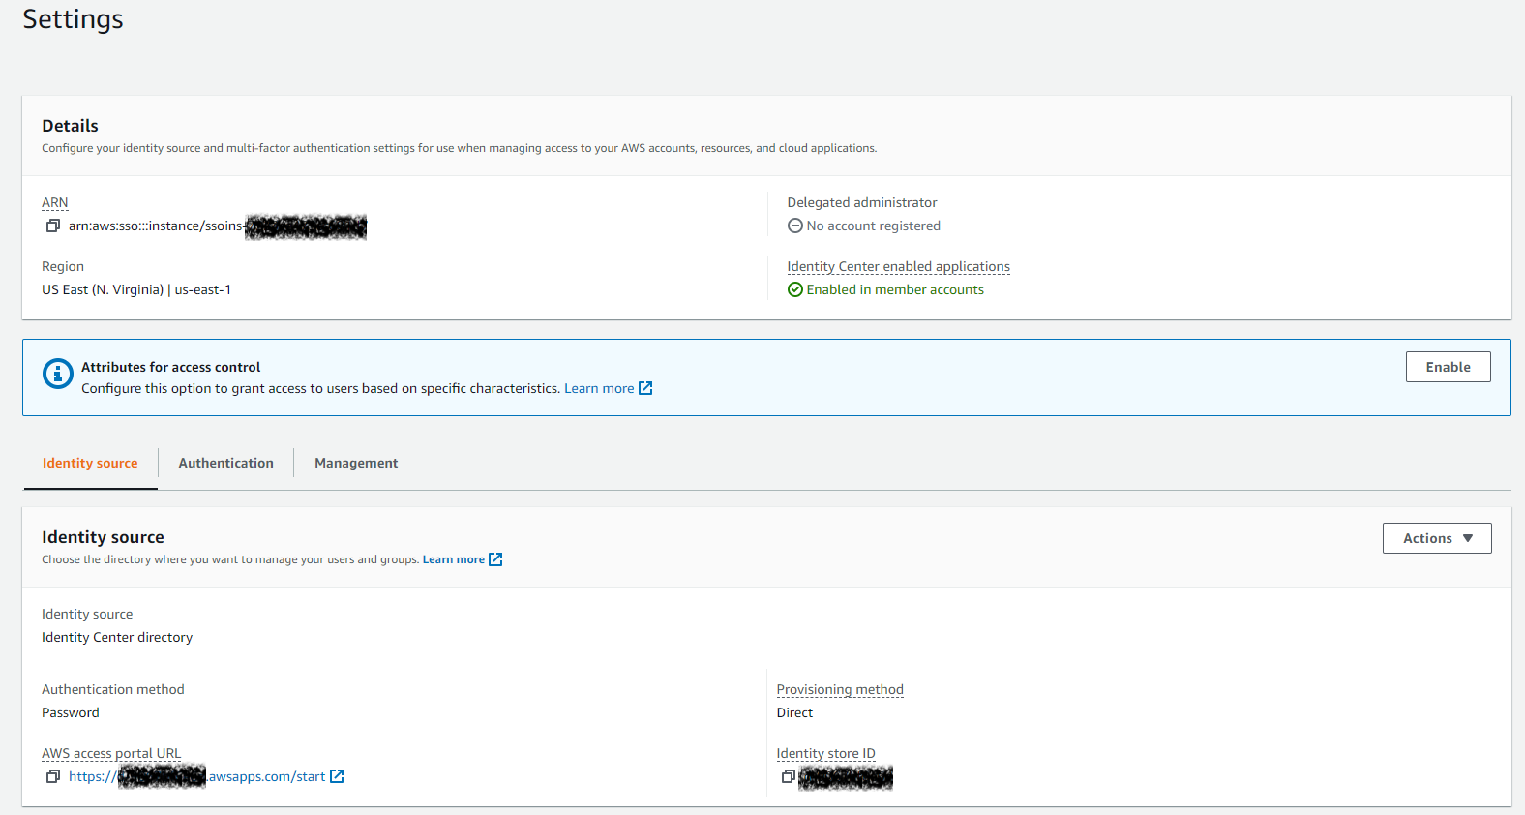This screenshot has width=1525, height=815.
Task: Copy the Identity store ID
Action: tap(789, 776)
